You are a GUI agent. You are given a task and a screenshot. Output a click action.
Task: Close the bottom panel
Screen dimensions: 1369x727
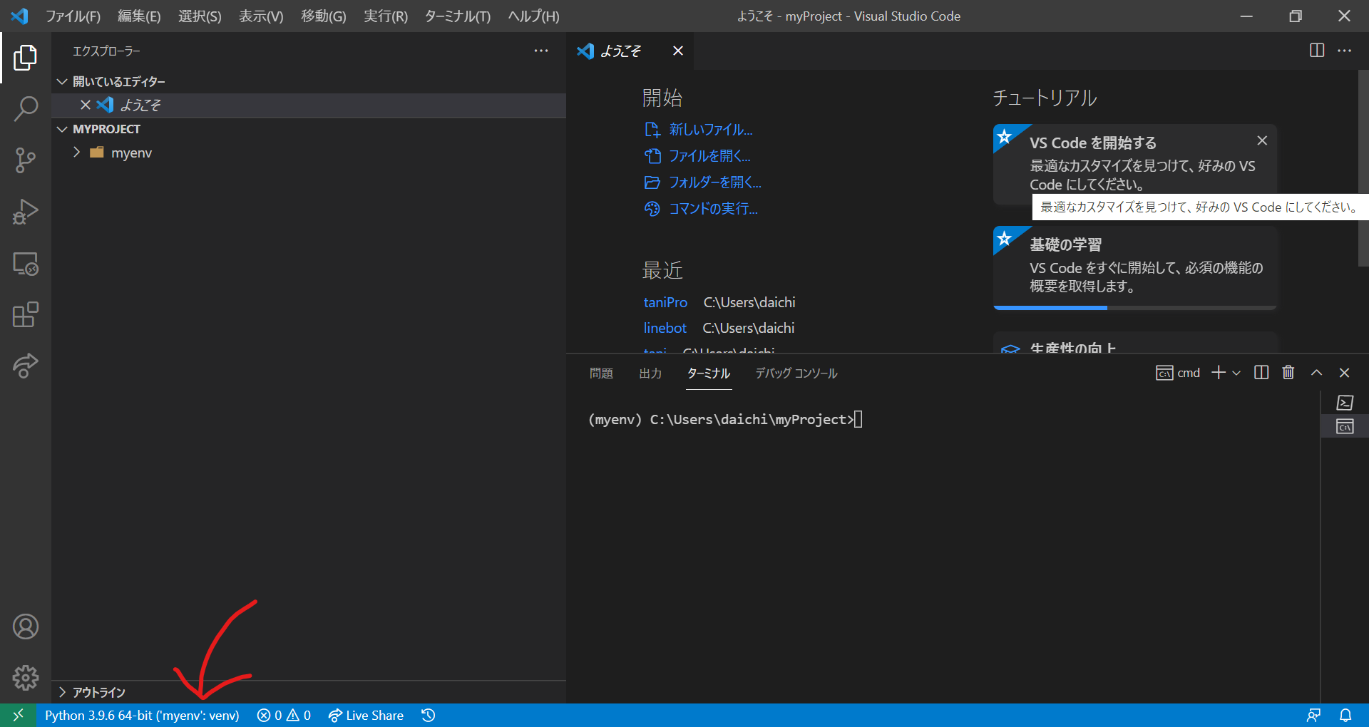[x=1344, y=373]
